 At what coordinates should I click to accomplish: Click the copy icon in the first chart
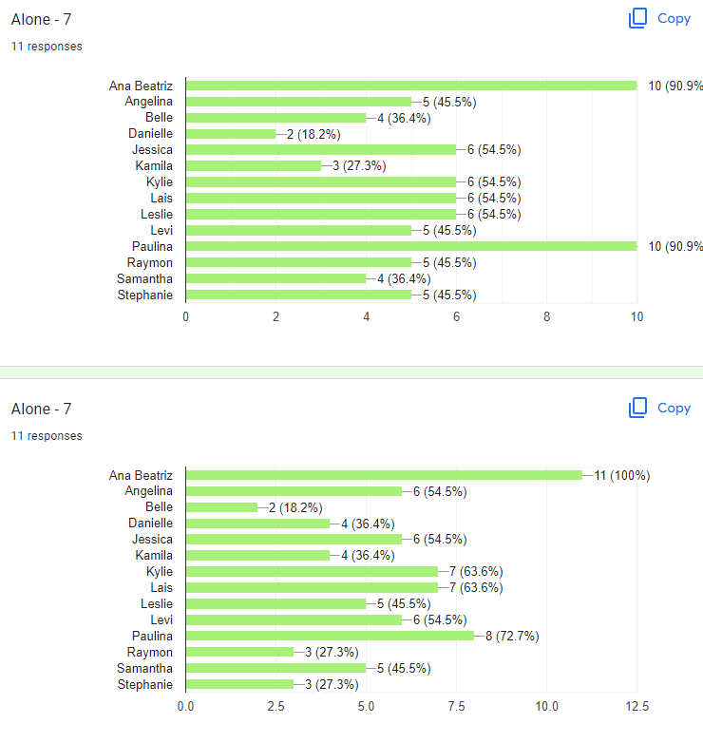pos(637,18)
